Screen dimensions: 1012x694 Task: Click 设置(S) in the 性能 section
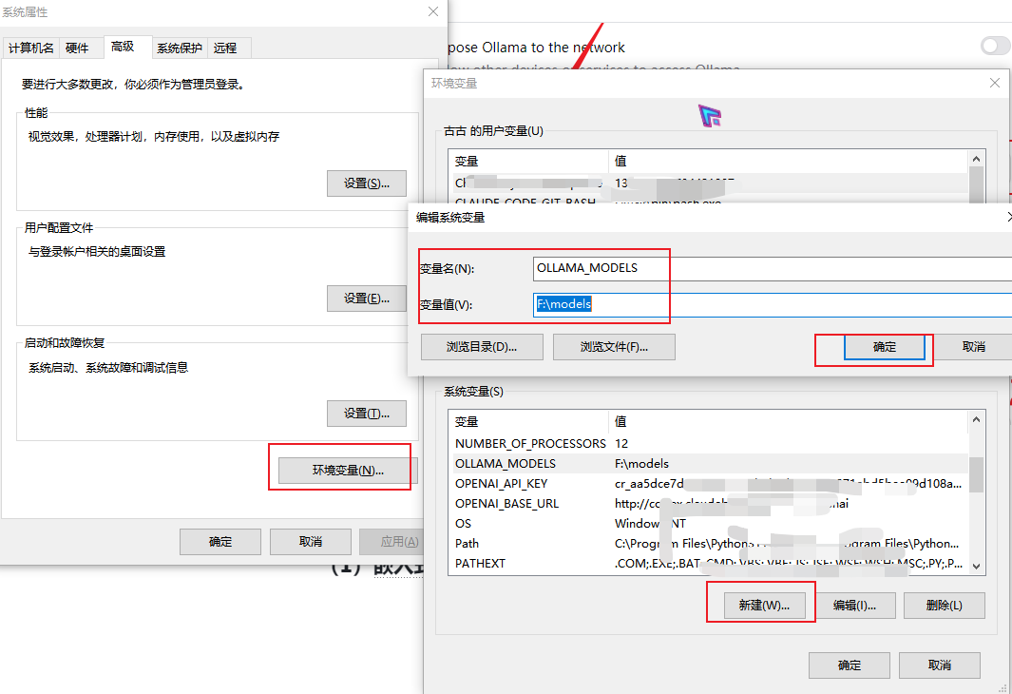point(367,183)
